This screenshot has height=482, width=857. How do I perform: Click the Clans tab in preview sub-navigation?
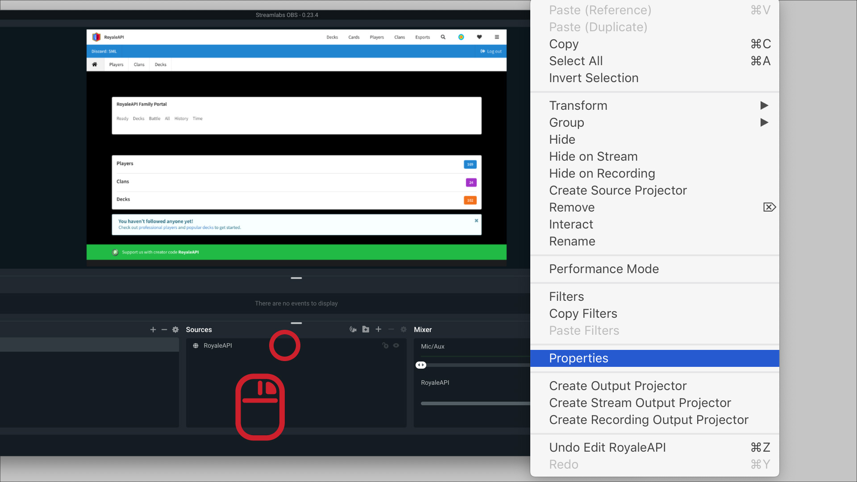[139, 64]
